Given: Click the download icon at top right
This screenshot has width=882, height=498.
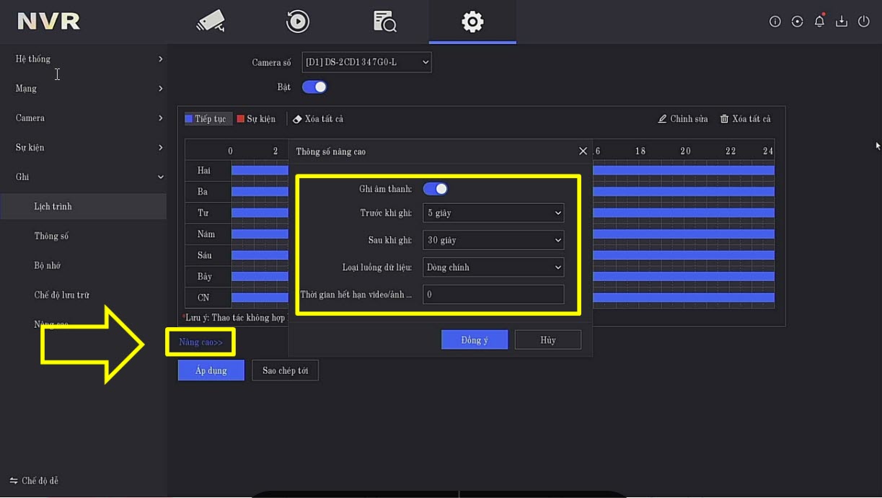Looking at the screenshot, I should (x=841, y=22).
